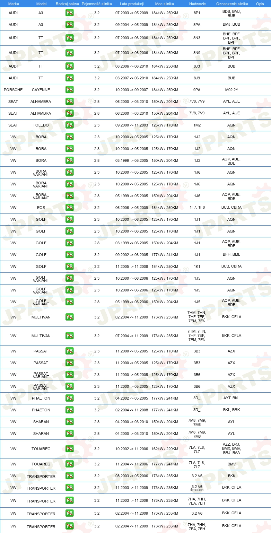
Task: Click the EOS model cell
Action: point(41,208)
